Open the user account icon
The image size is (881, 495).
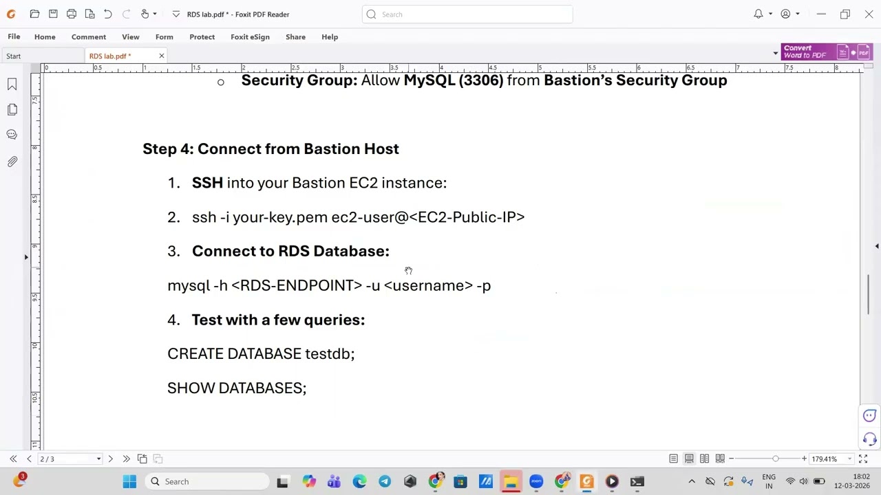click(785, 14)
